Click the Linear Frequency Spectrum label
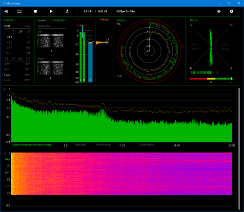Image resolution: width=244 pixels, height=212 pixels. click(x=31, y=145)
